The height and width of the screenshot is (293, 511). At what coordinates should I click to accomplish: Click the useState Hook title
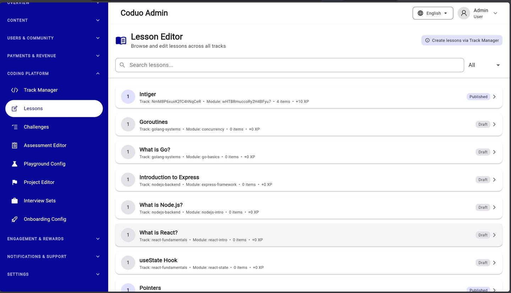click(158, 260)
